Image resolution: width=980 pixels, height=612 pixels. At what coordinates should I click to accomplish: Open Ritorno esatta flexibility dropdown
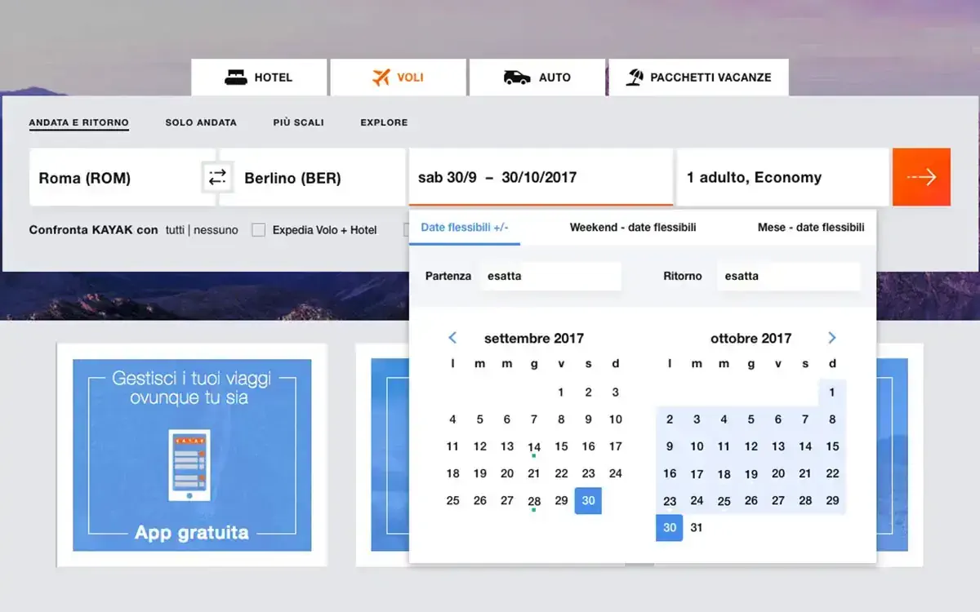[x=788, y=276]
